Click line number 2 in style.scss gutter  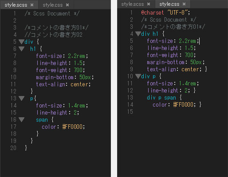(x=15, y=20)
